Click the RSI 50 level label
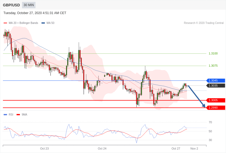 pyautogui.click(x=210, y=131)
